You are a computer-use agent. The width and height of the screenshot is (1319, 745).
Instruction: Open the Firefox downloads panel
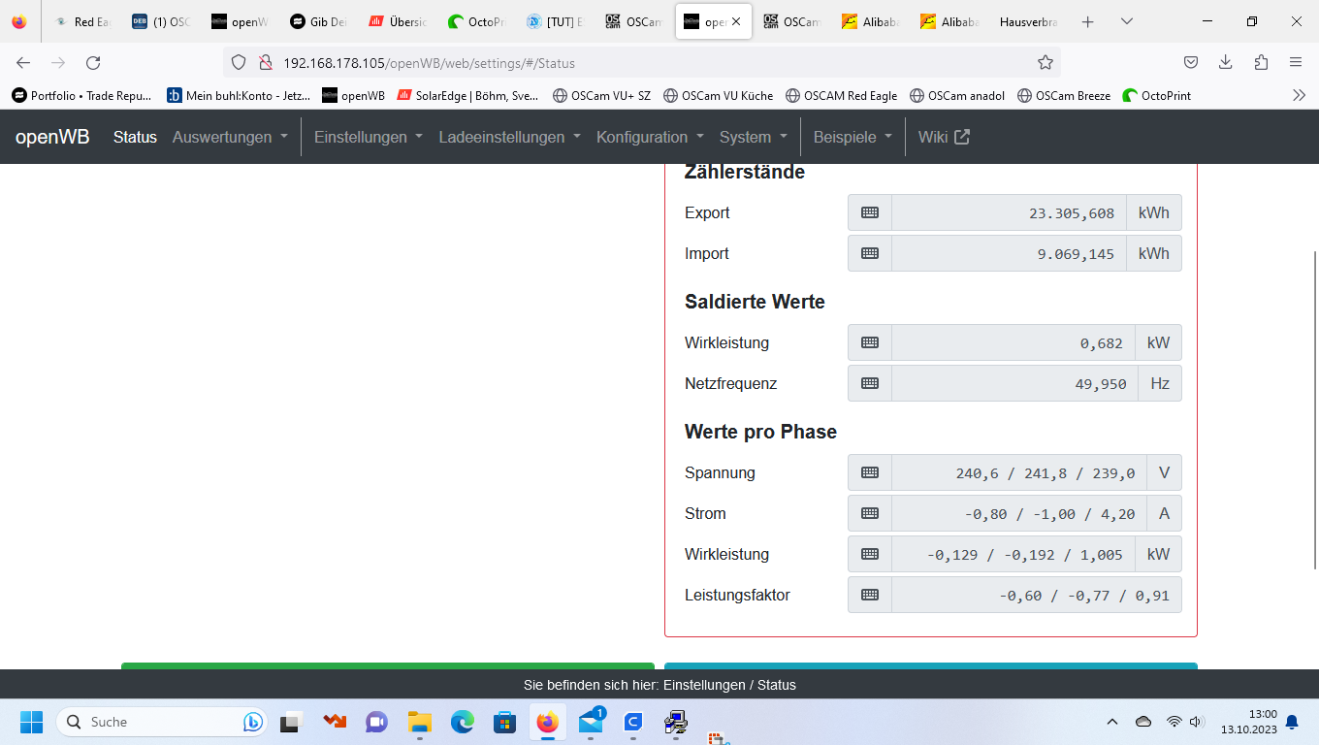point(1226,63)
